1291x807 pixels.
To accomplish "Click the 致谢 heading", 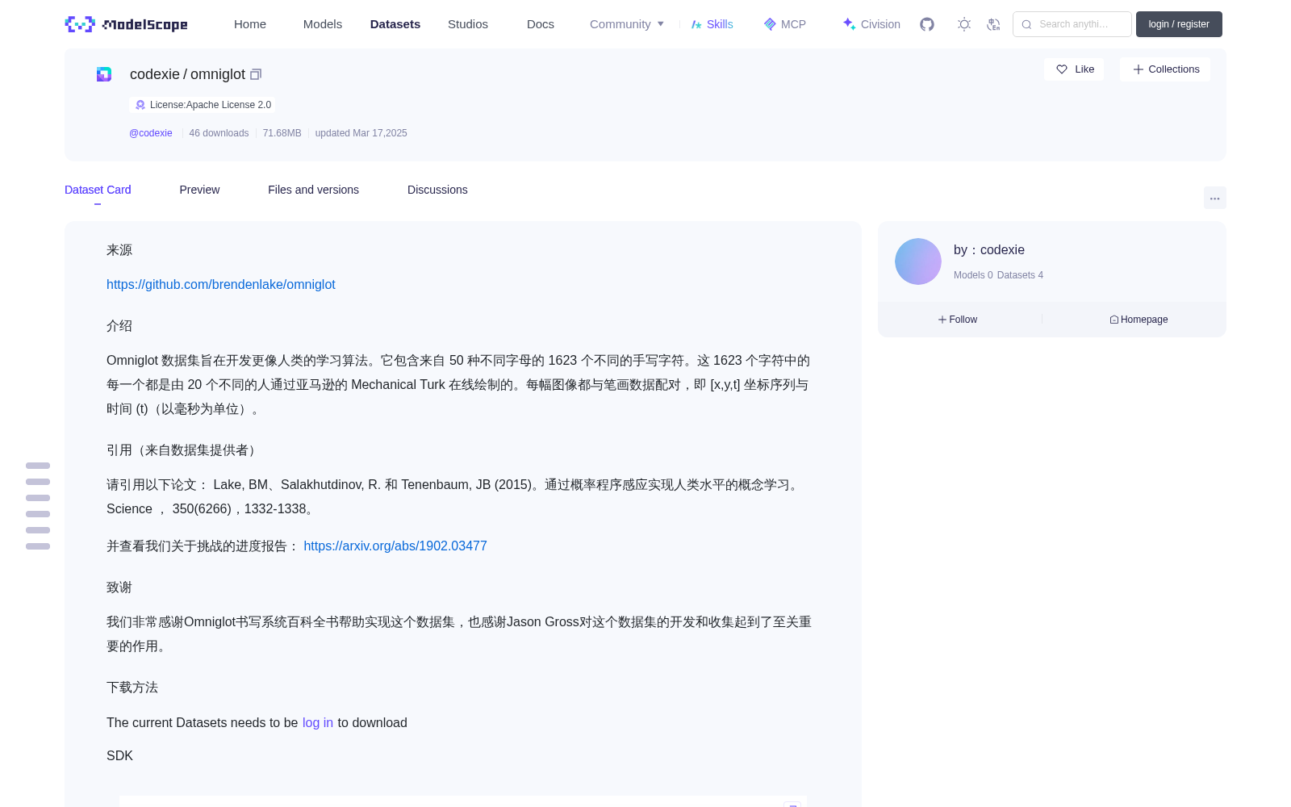I will click(x=119, y=587).
